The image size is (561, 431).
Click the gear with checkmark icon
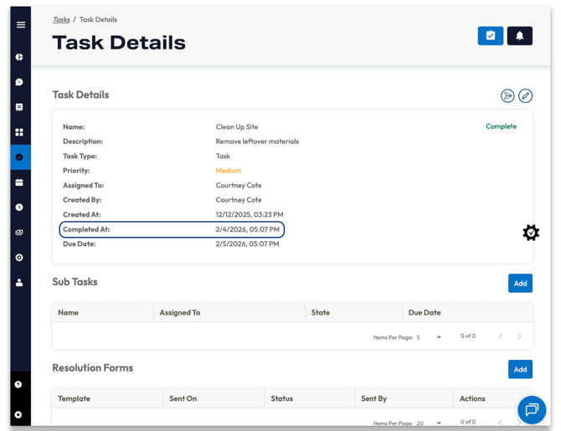(x=531, y=233)
